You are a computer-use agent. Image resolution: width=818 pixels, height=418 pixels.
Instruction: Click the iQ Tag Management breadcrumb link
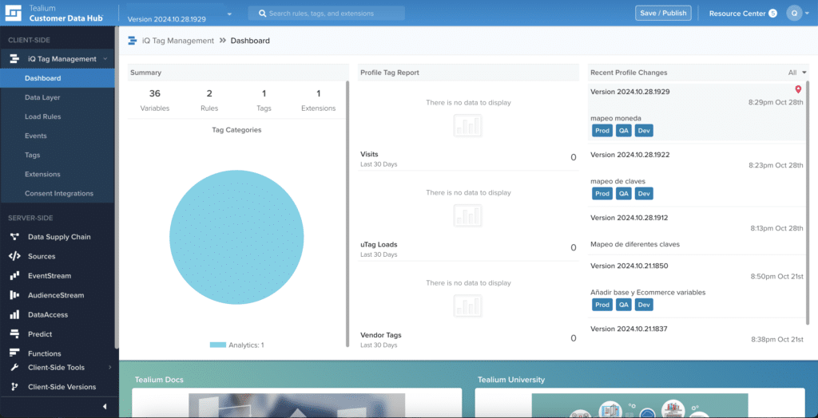tap(178, 40)
